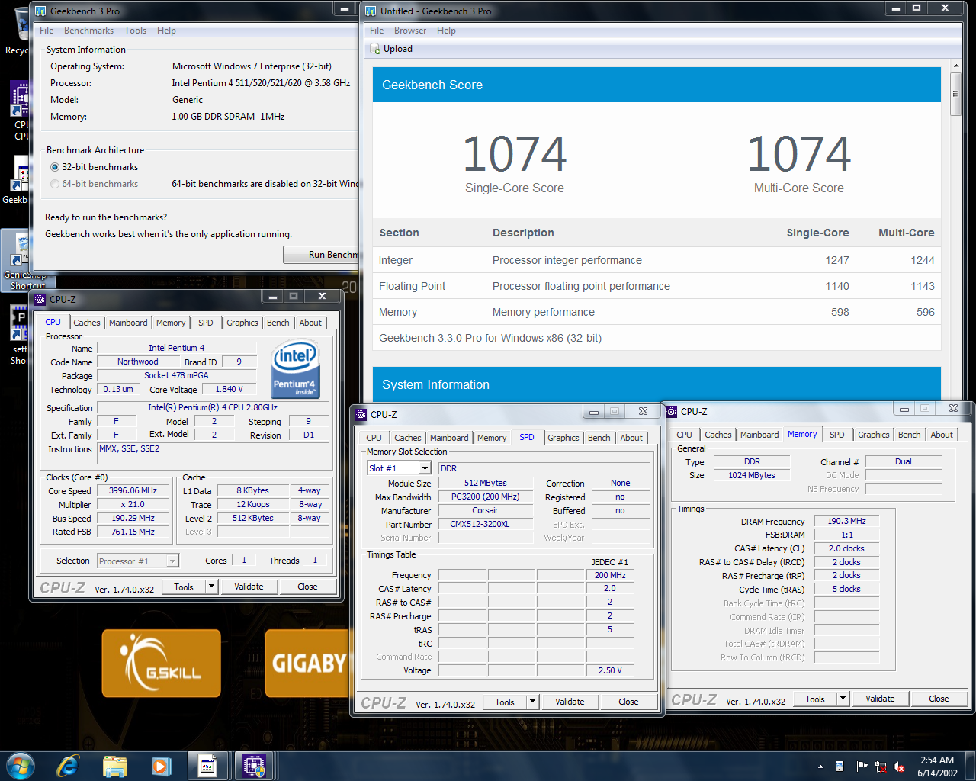
Task: Click the Intel Pentium 4 inside logo
Action: [x=294, y=369]
